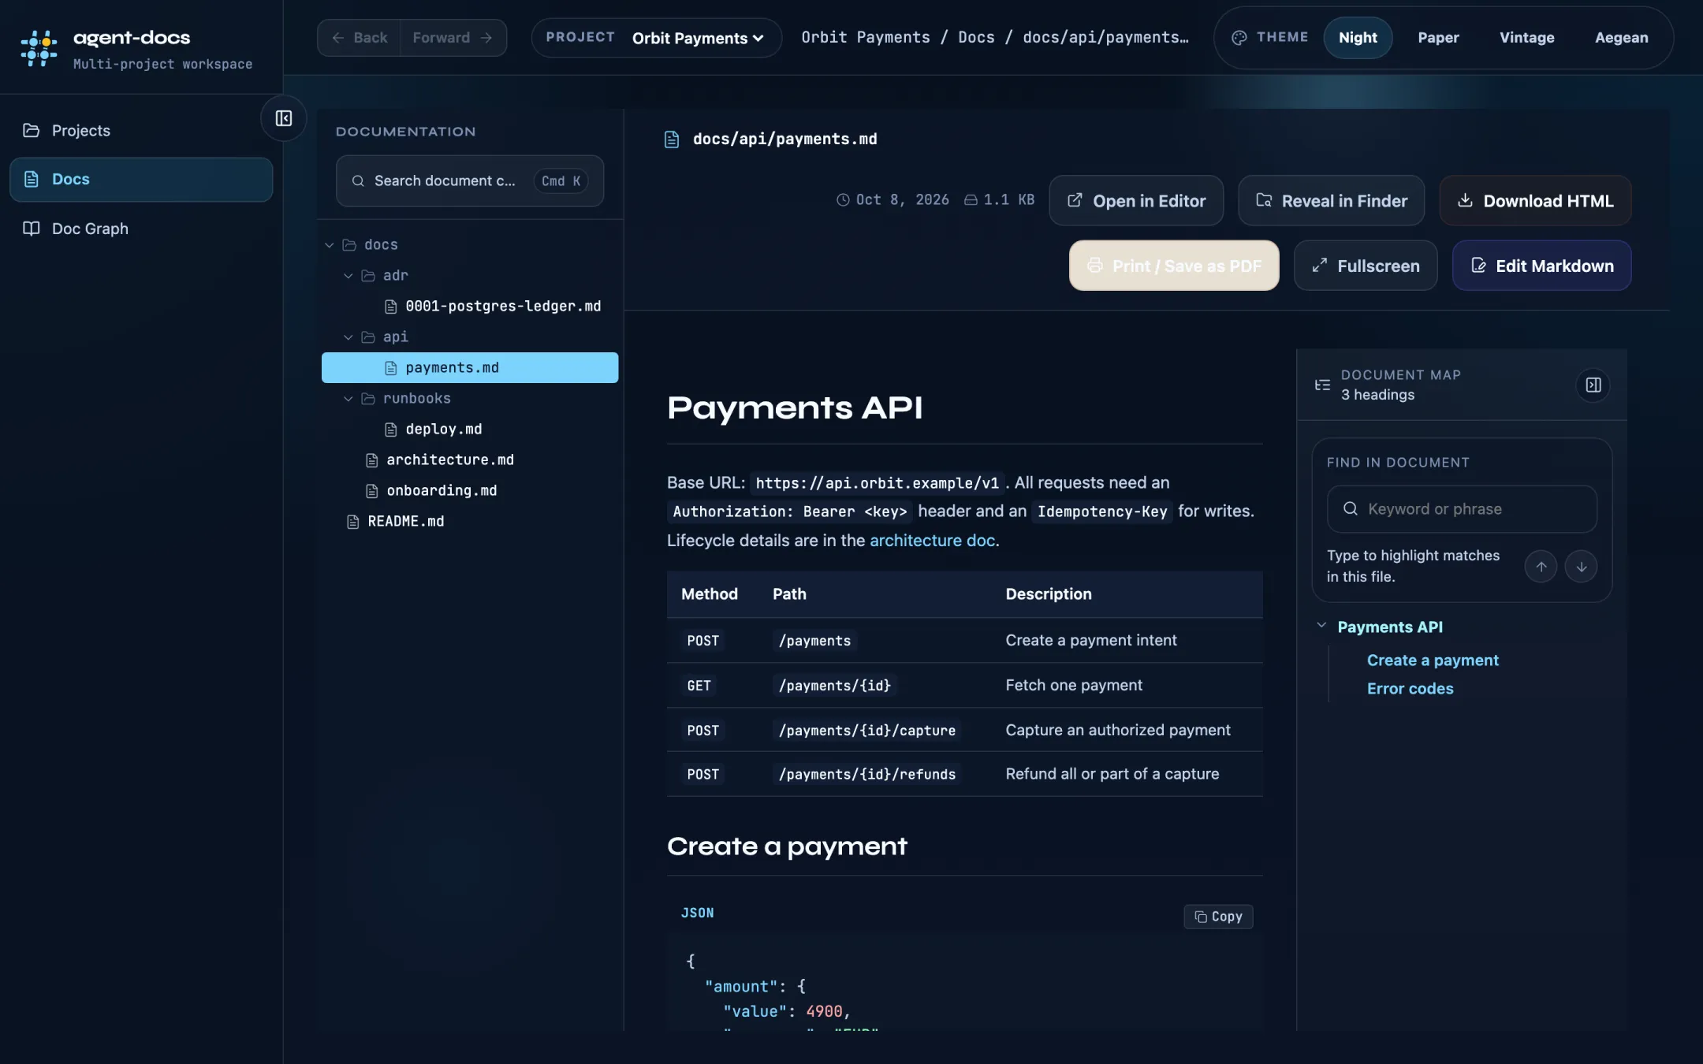Viewport: 1703px width, 1064px height.
Task: Switch theme to Vintage
Action: (x=1526, y=38)
